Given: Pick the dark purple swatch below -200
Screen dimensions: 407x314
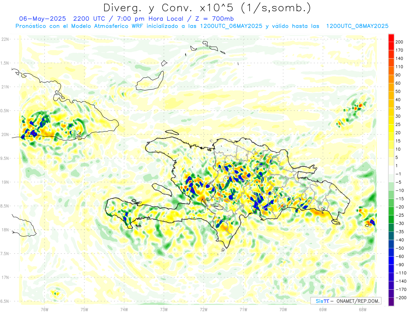Looking at the screenshot, I should 391,301.
